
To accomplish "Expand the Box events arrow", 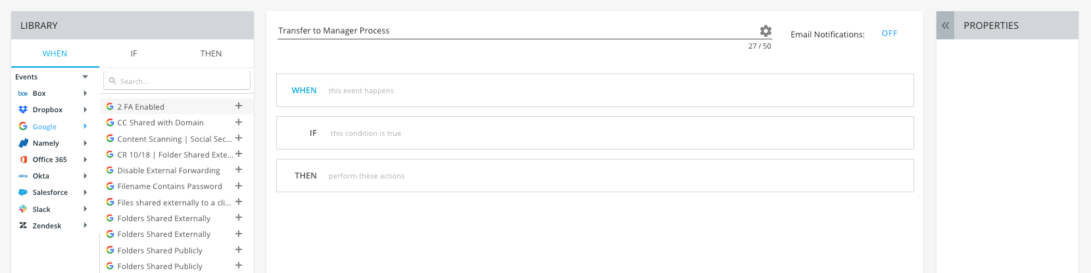I will pyautogui.click(x=85, y=93).
